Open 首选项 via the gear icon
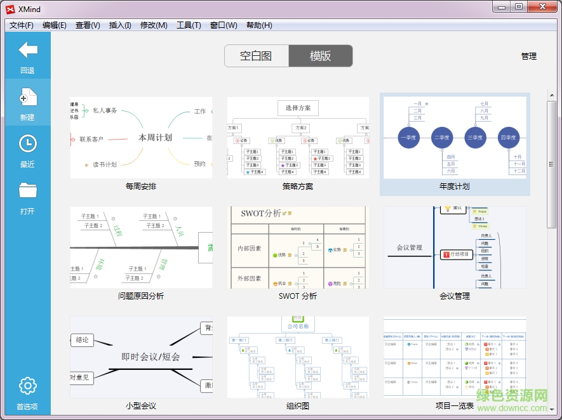 click(x=27, y=386)
